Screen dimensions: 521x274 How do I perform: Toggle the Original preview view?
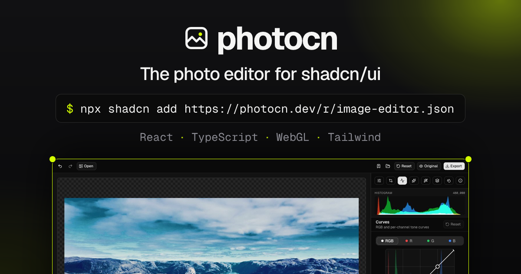[x=429, y=166]
